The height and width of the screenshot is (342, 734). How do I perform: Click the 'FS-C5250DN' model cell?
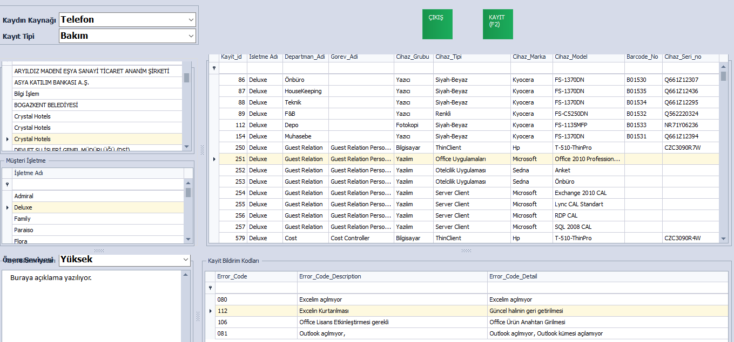point(588,114)
